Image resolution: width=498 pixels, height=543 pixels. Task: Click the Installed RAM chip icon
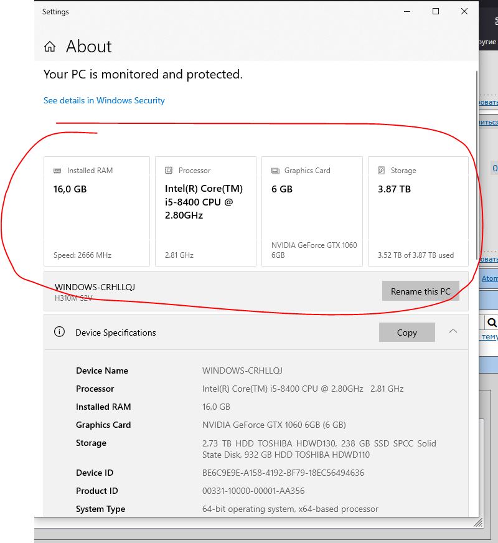click(57, 171)
